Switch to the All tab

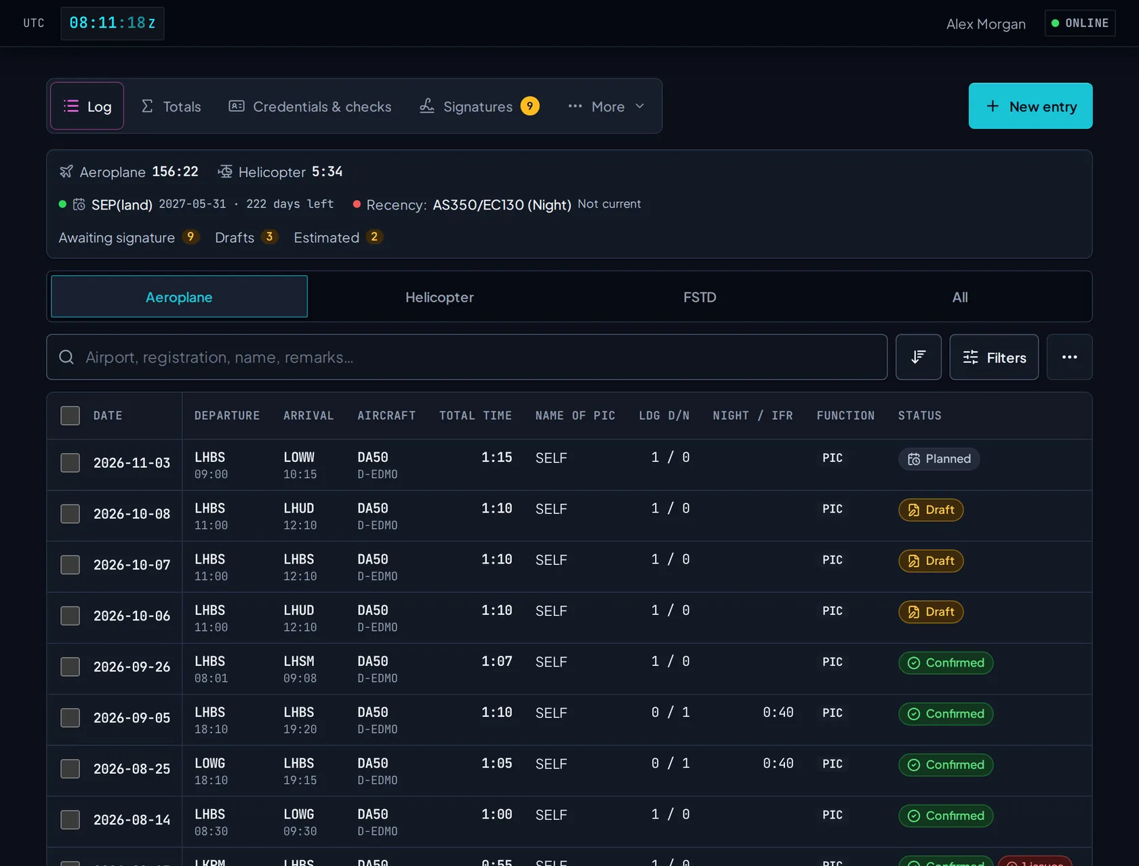click(x=960, y=297)
